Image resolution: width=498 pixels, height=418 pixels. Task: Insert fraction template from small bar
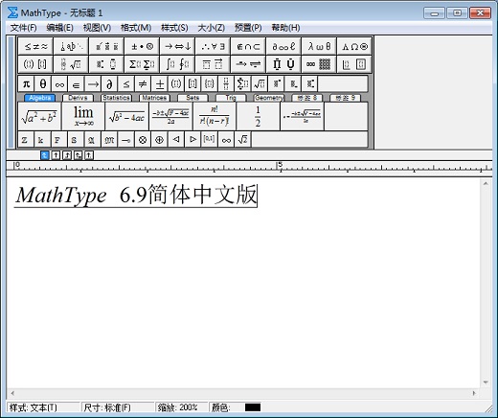(226, 84)
